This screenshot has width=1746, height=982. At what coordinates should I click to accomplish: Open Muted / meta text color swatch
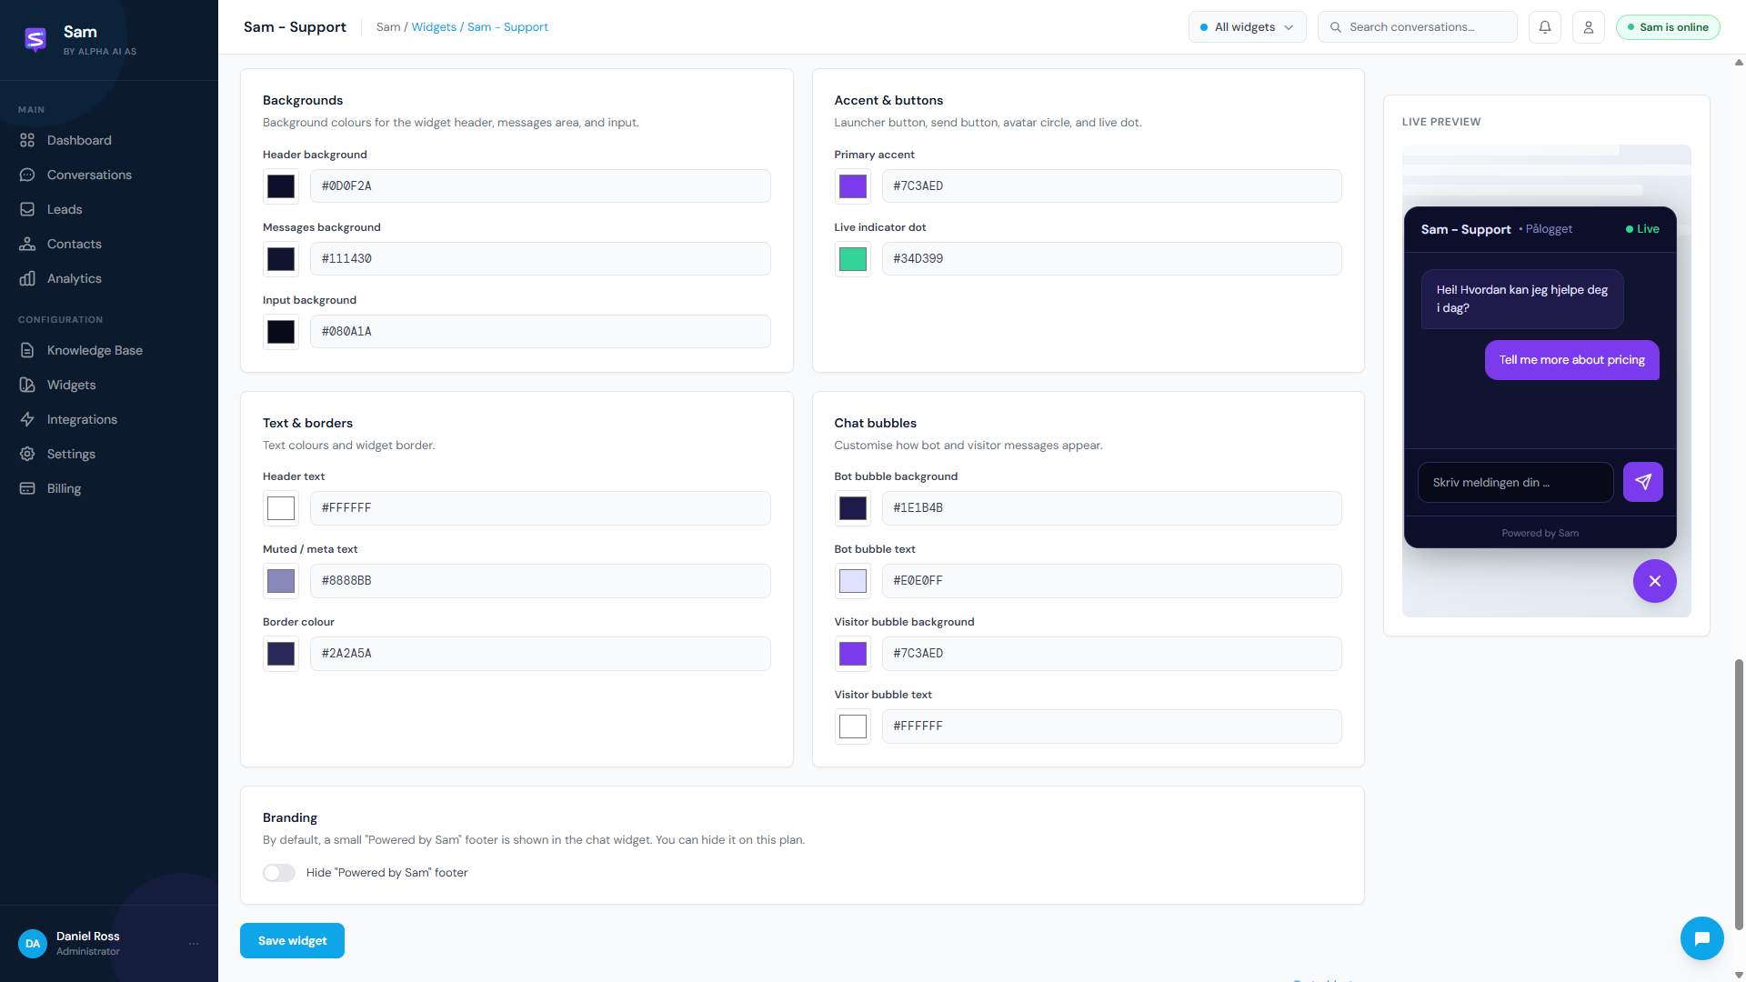coord(281,581)
